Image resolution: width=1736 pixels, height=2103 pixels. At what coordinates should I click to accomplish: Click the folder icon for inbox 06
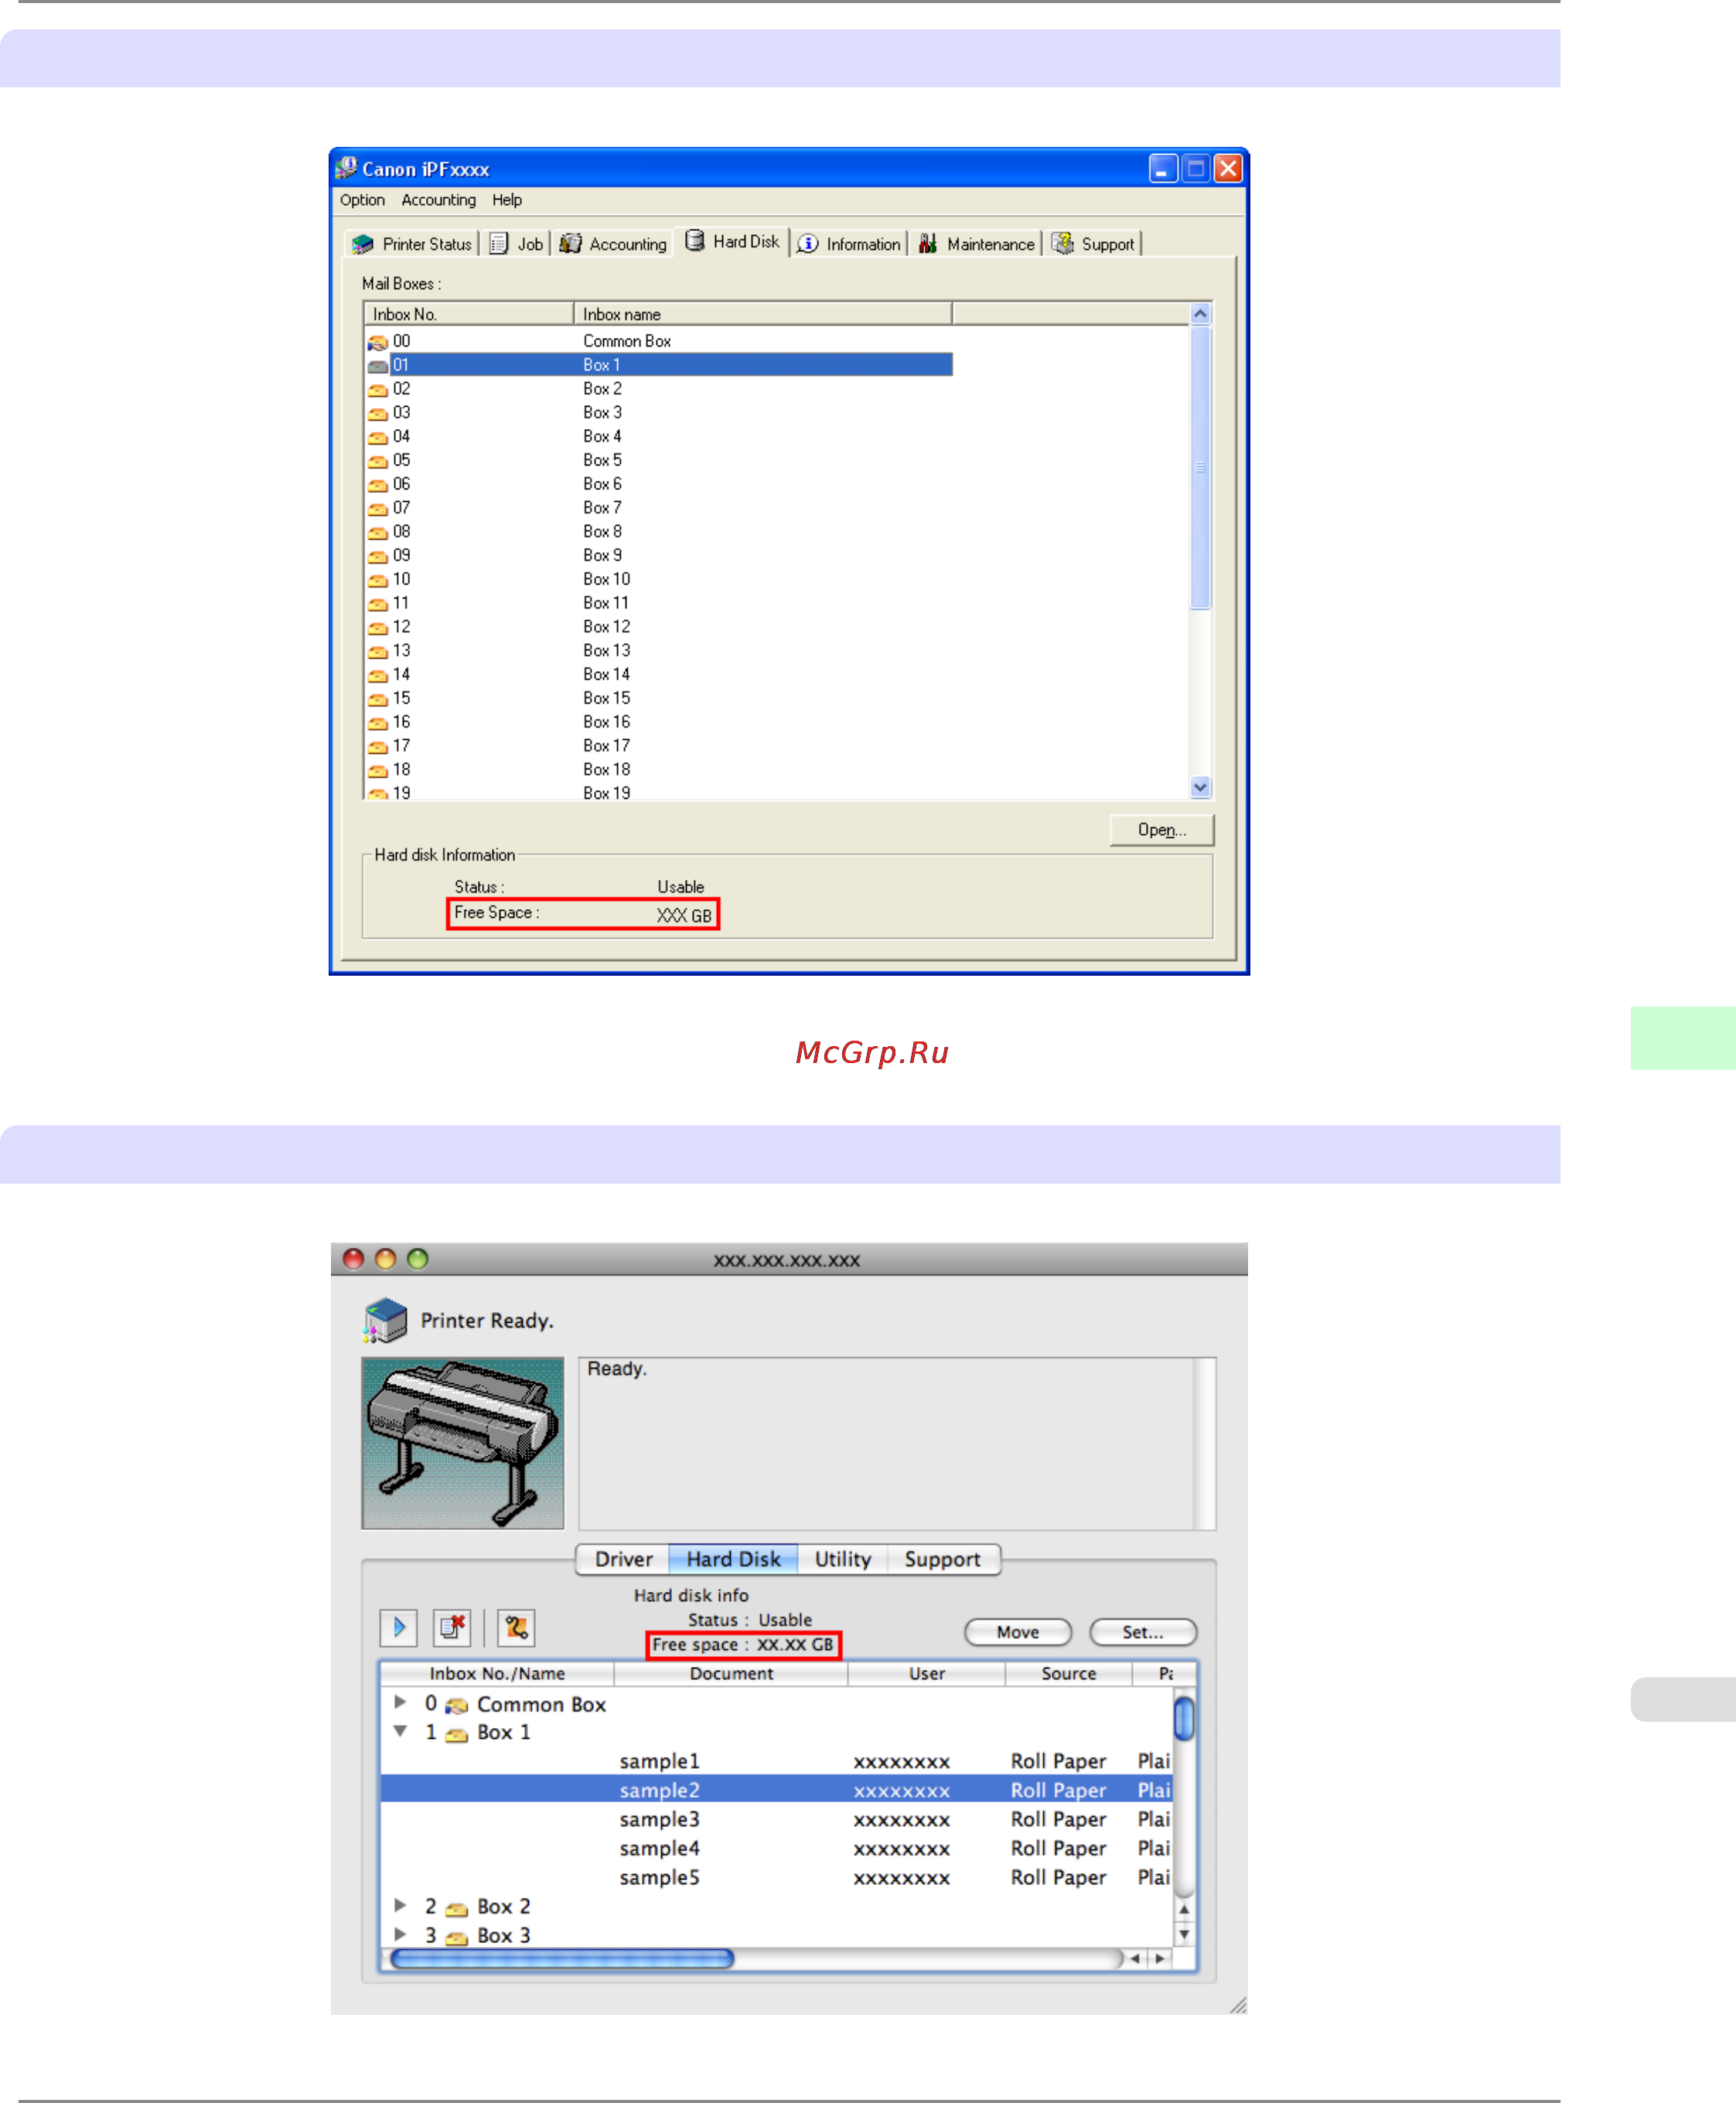click(377, 485)
